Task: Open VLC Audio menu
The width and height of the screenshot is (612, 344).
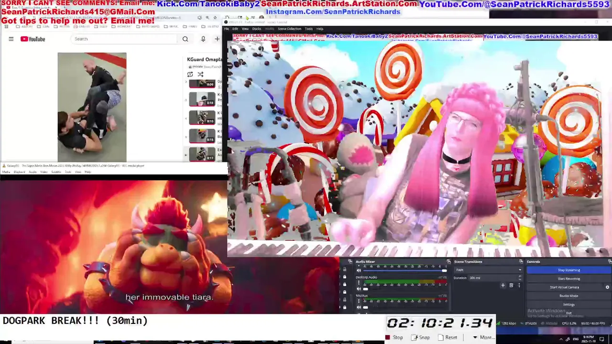Action: point(33,172)
